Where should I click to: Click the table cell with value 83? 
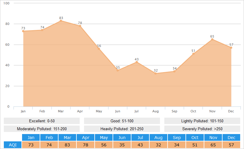(x=67, y=145)
